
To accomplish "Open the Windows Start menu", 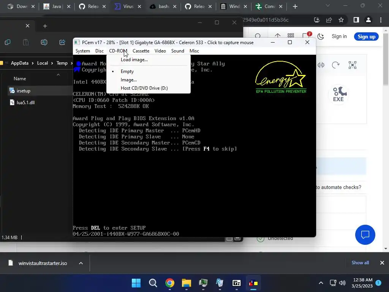I will click(x=136, y=283).
